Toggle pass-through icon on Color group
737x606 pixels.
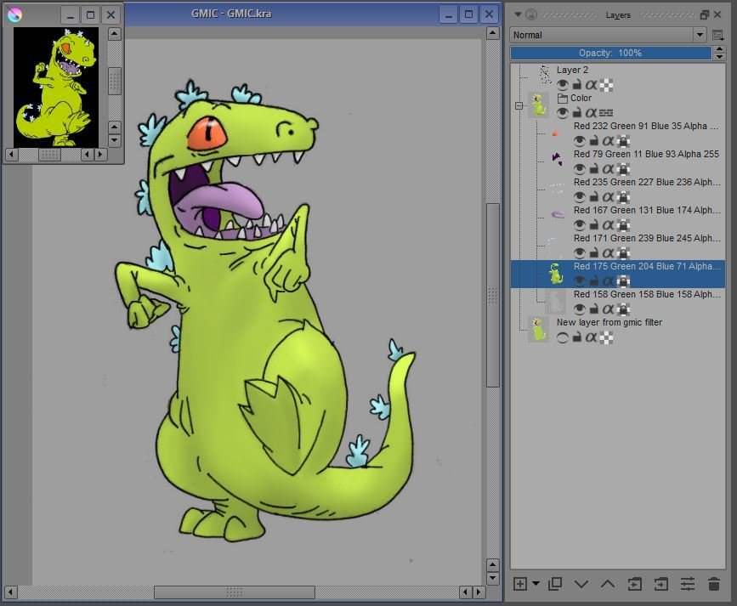pyautogui.click(x=606, y=113)
